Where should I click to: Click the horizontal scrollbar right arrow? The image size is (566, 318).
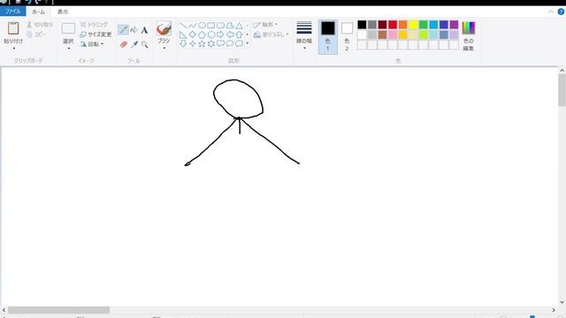coord(554,310)
